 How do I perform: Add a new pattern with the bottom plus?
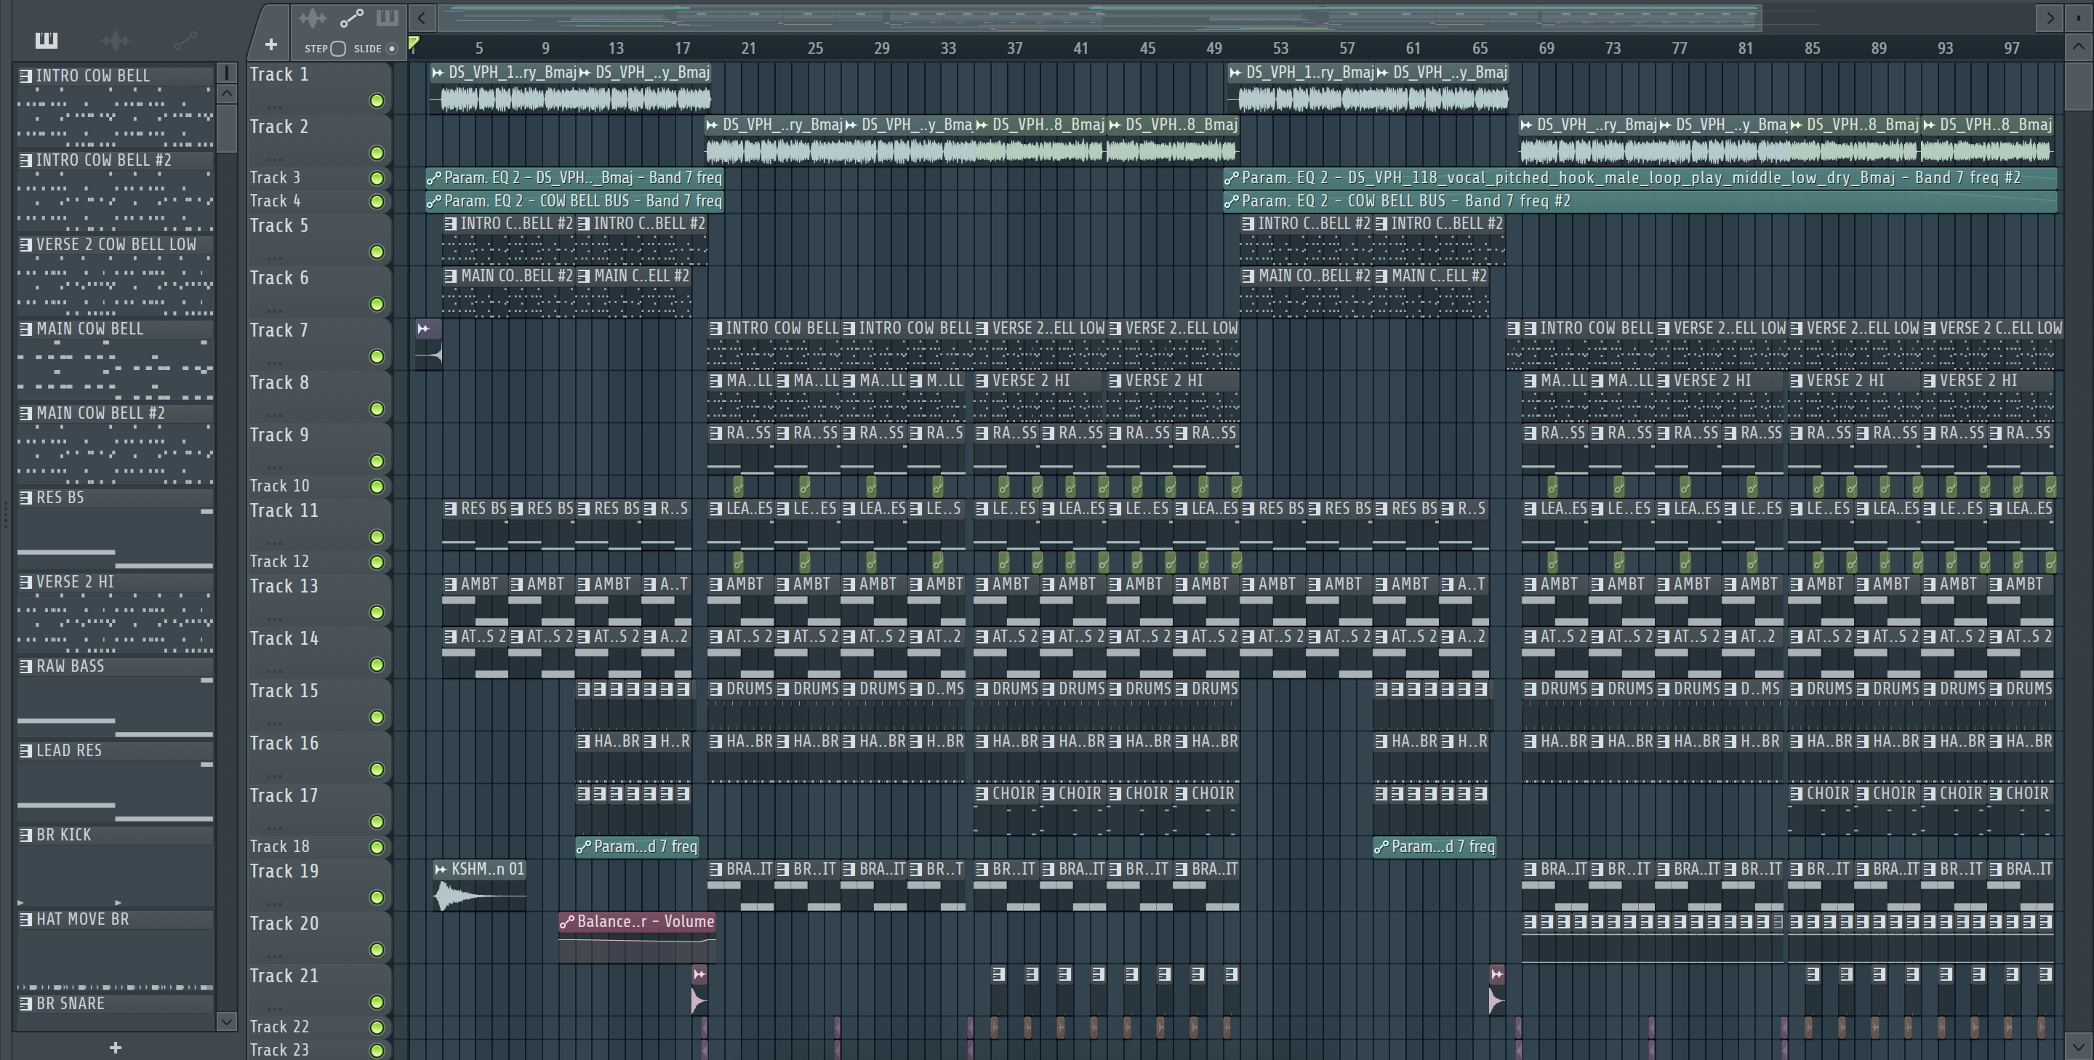pos(116,1047)
